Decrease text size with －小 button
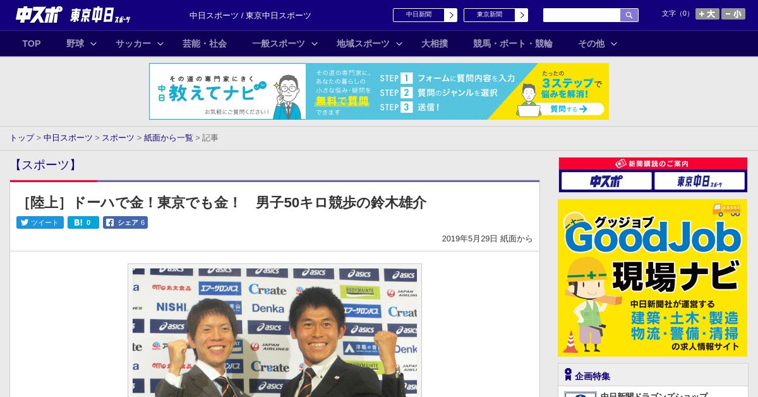 (x=733, y=14)
